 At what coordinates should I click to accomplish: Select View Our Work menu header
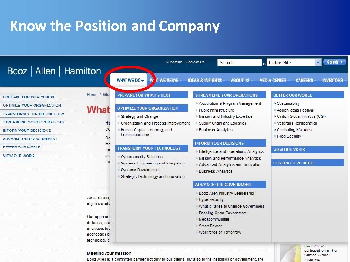coord(308,150)
